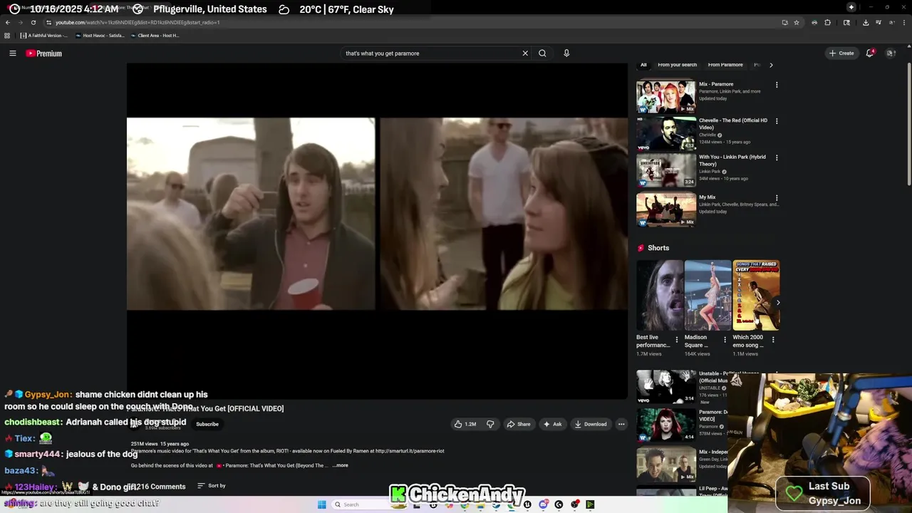Open 'Unstable' video thumbnail in sidebar
The height and width of the screenshot is (513, 912).
click(666, 387)
